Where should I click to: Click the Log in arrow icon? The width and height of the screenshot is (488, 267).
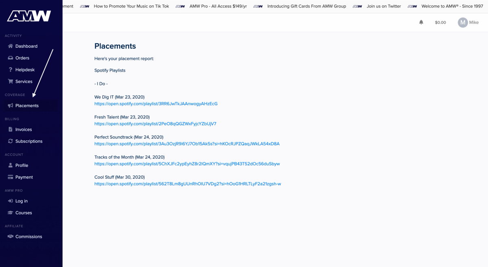11,201
